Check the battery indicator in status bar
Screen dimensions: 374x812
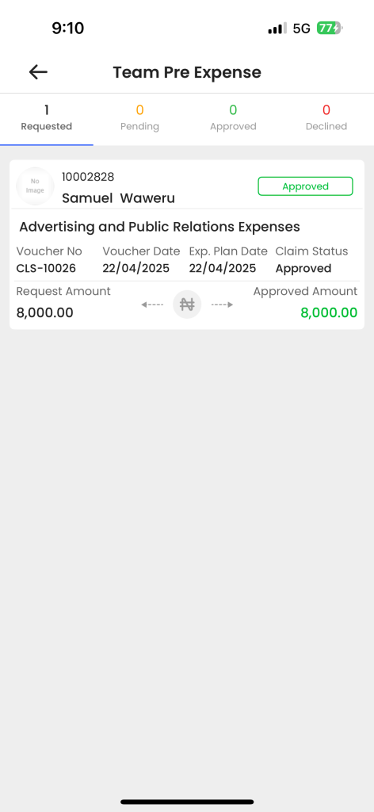pyautogui.click(x=330, y=29)
